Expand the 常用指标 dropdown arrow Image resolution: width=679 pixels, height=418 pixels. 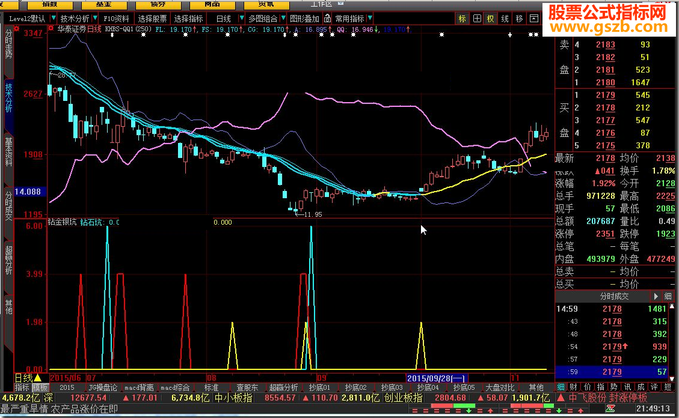(x=369, y=19)
